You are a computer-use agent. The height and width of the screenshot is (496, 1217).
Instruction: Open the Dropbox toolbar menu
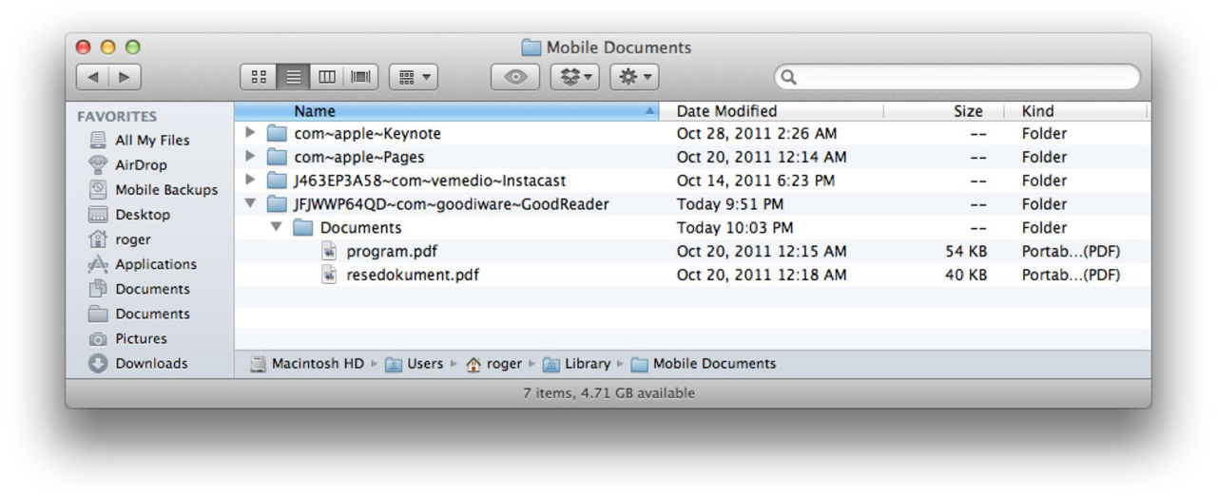click(575, 77)
